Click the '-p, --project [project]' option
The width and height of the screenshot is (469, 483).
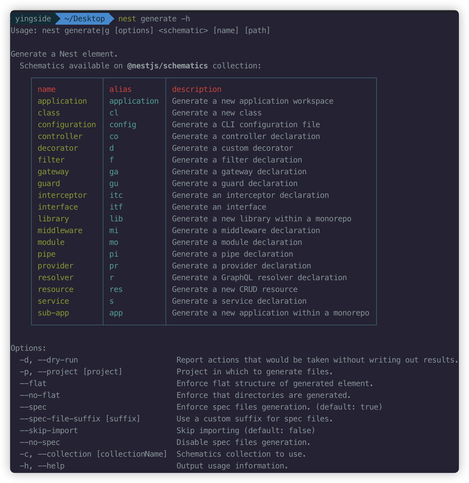tap(71, 372)
